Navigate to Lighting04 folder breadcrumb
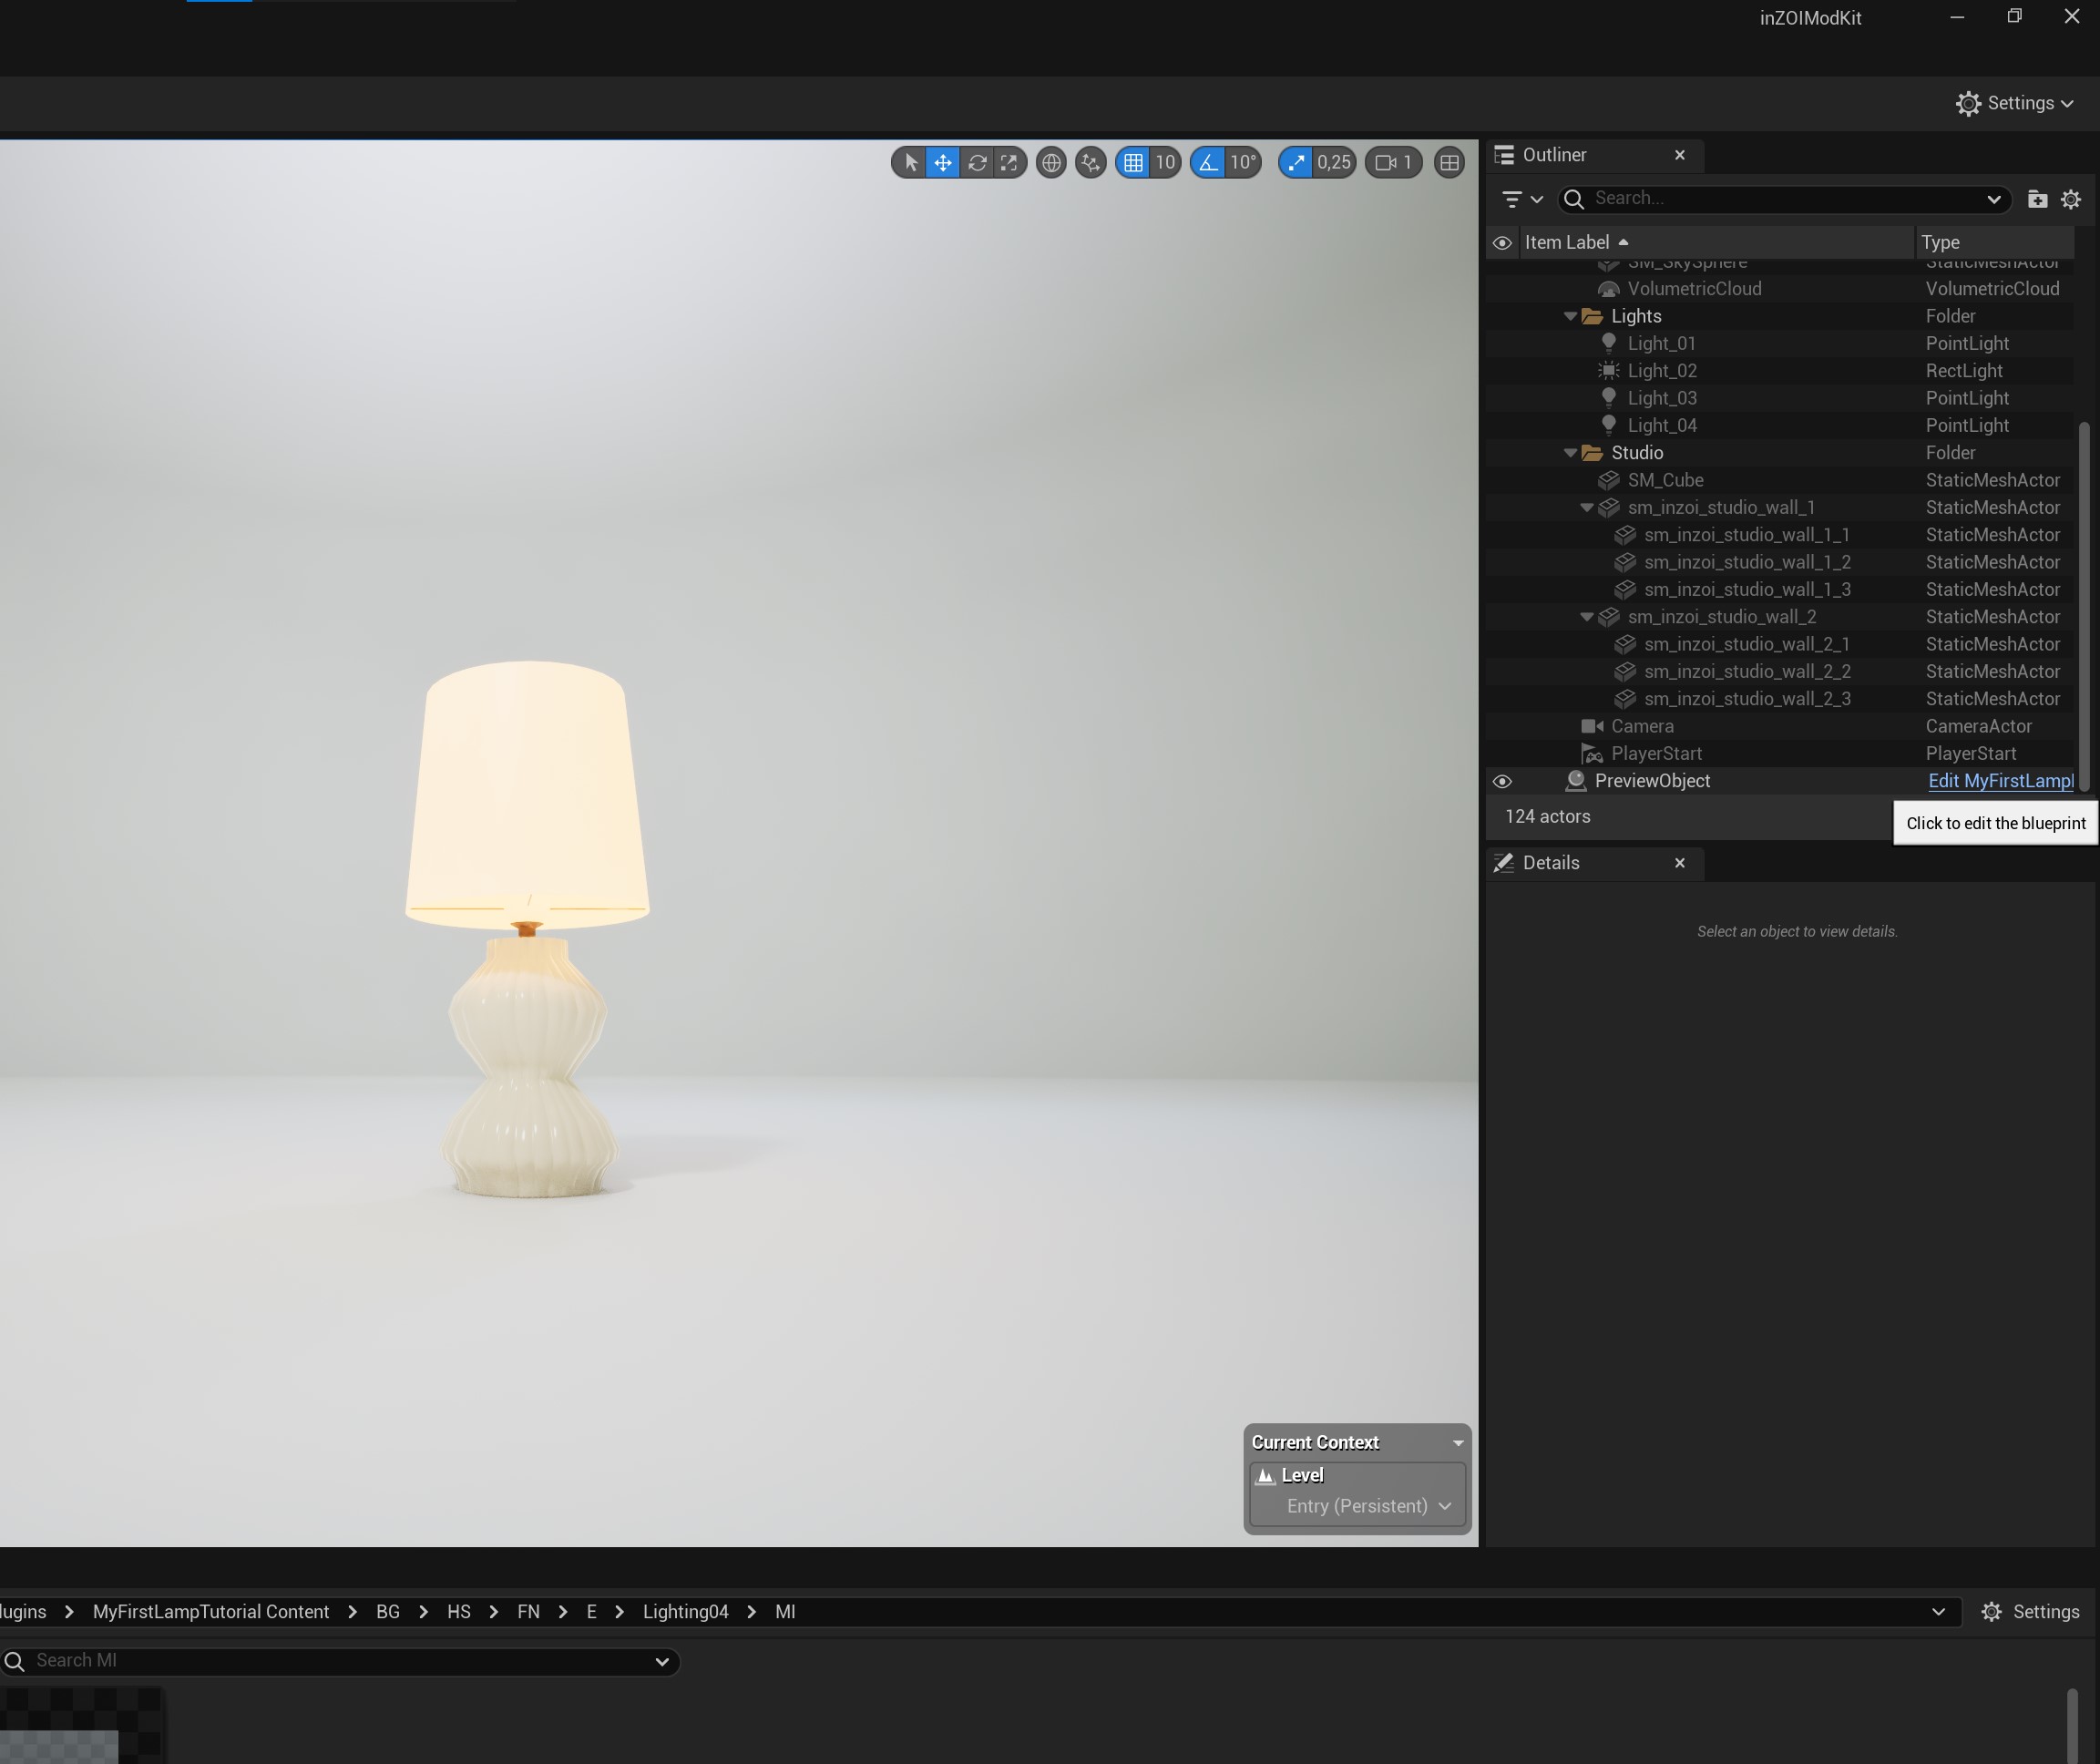This screenshot has height=1764, width=2100. click(686, 1612)
